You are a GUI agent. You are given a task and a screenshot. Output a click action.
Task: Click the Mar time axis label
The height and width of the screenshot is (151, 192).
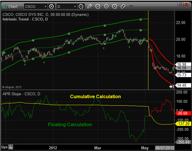[98, 148]
